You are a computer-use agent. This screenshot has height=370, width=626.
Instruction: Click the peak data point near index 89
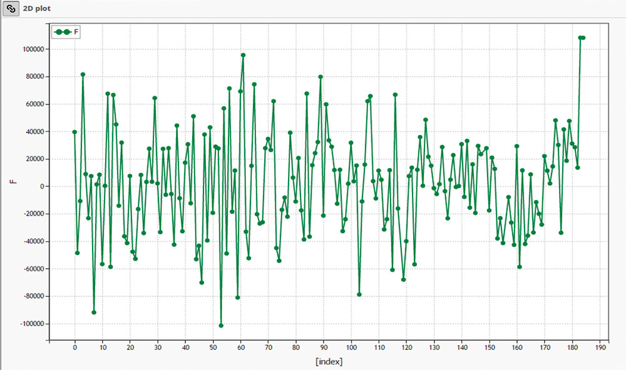tap(321, 77)
